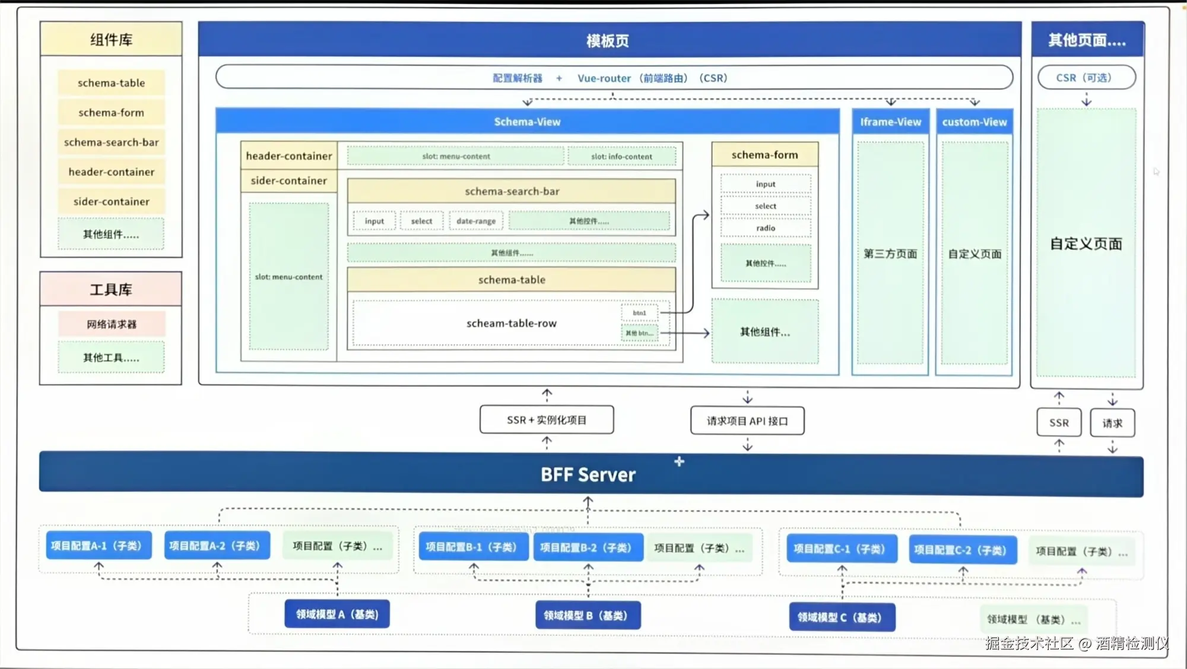The width and height of the screenshot is (1187, 669).
Task: Click the schema-table box in component library
Action: click(x=111, y=83)
